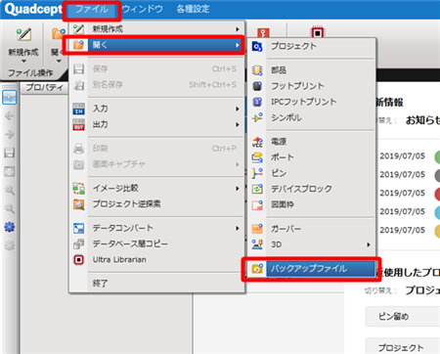The width and height of the screenshot is (440, 354).
Task: Click the Ultra Librarian chip toolbar icon
Action: coord(318,33)
